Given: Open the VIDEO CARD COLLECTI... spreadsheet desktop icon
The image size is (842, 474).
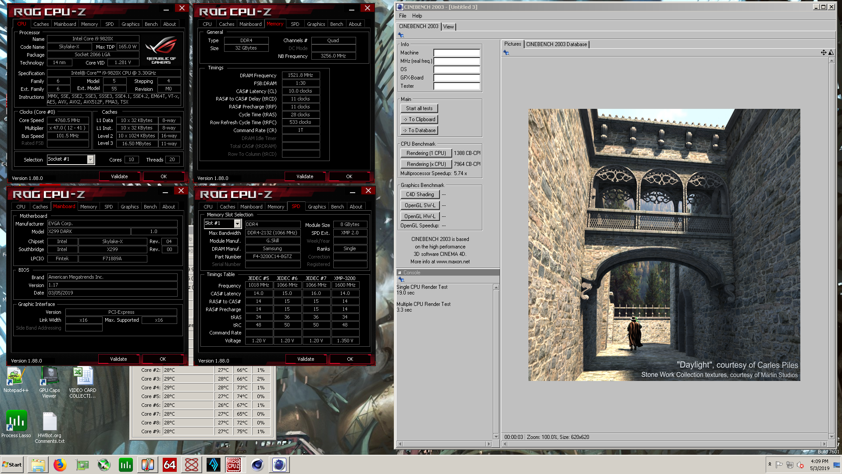Looking at the screenshot, I should 82,383.
